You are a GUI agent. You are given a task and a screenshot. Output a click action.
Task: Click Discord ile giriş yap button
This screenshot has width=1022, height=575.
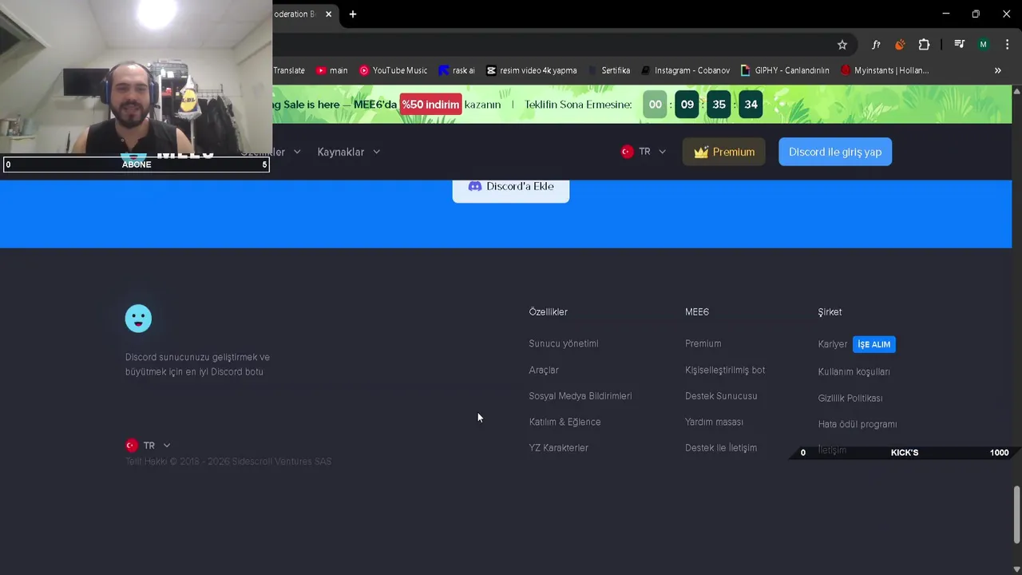coord(835,152)
